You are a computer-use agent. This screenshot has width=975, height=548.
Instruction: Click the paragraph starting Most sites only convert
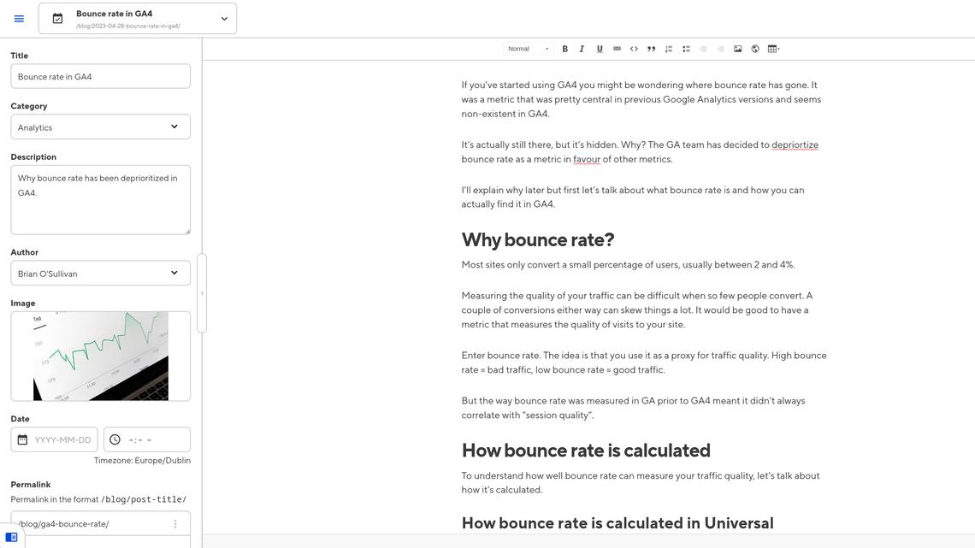click(x=628, y=265)
